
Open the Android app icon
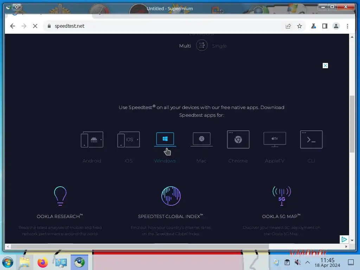pyautogui.click(x=92, y=140)
